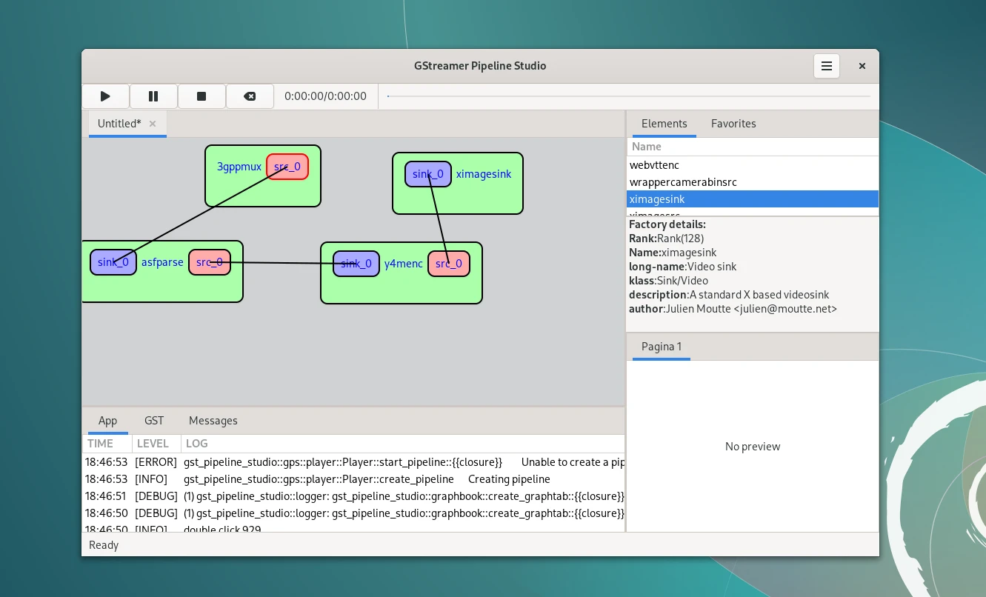986x597 pixels.
Task: Show the Messages tab
Action: (x=213, y=421)
